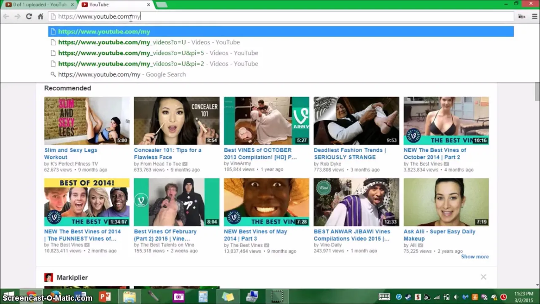This screenshot has width=540, height=304.
Task: Open From Head To Toe channel link
Action: (x=160, y=164)
